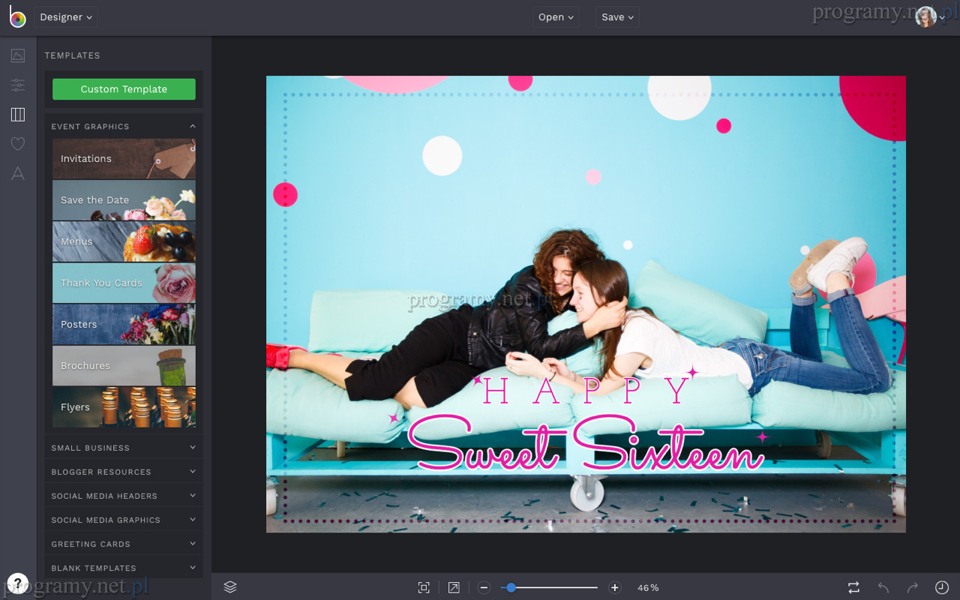Screen dimensions: 960x600
Task: Open the history clock icon
Action: click(941, 587)
